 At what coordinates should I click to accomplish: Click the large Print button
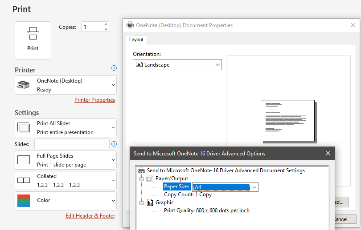click(x=33, y=40)
